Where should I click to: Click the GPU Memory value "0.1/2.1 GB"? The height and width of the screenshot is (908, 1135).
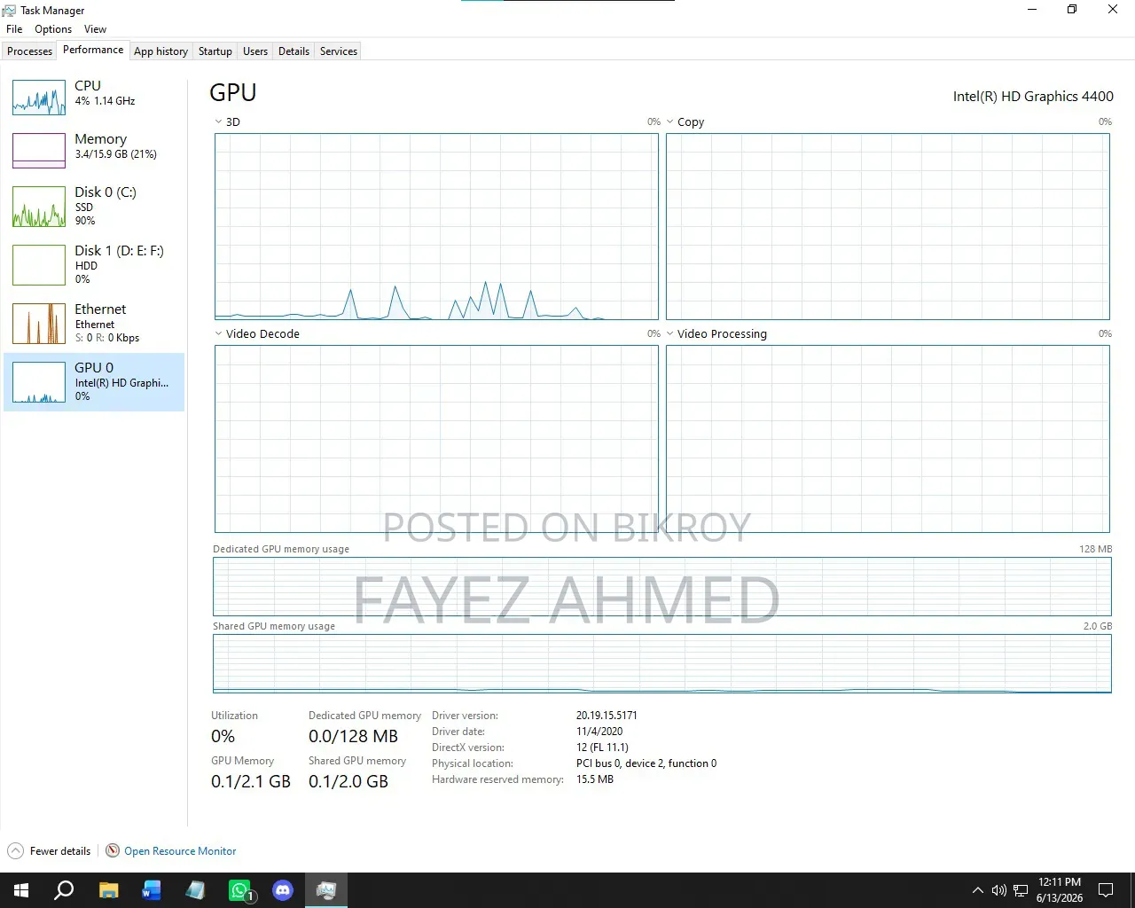click(x=251, y=782)
